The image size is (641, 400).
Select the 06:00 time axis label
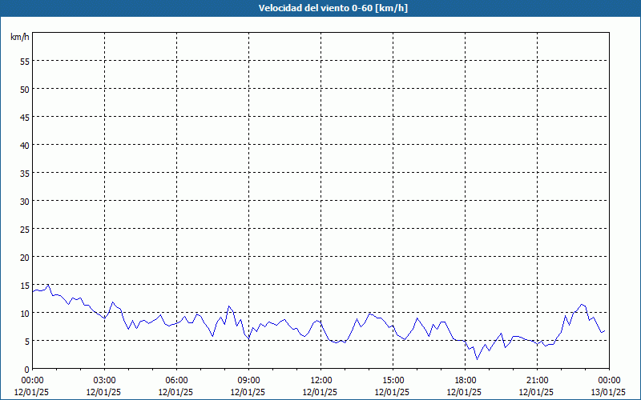point(176,380)
